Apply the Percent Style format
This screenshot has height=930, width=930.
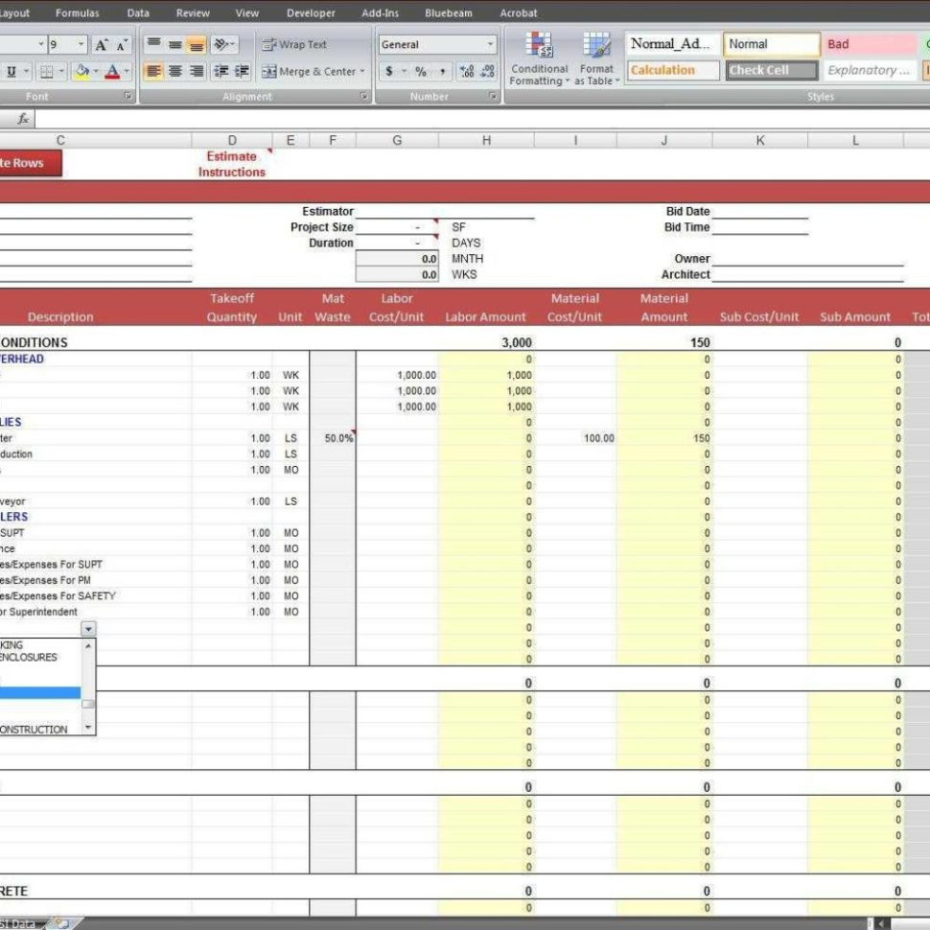click(x=419, y=70)
